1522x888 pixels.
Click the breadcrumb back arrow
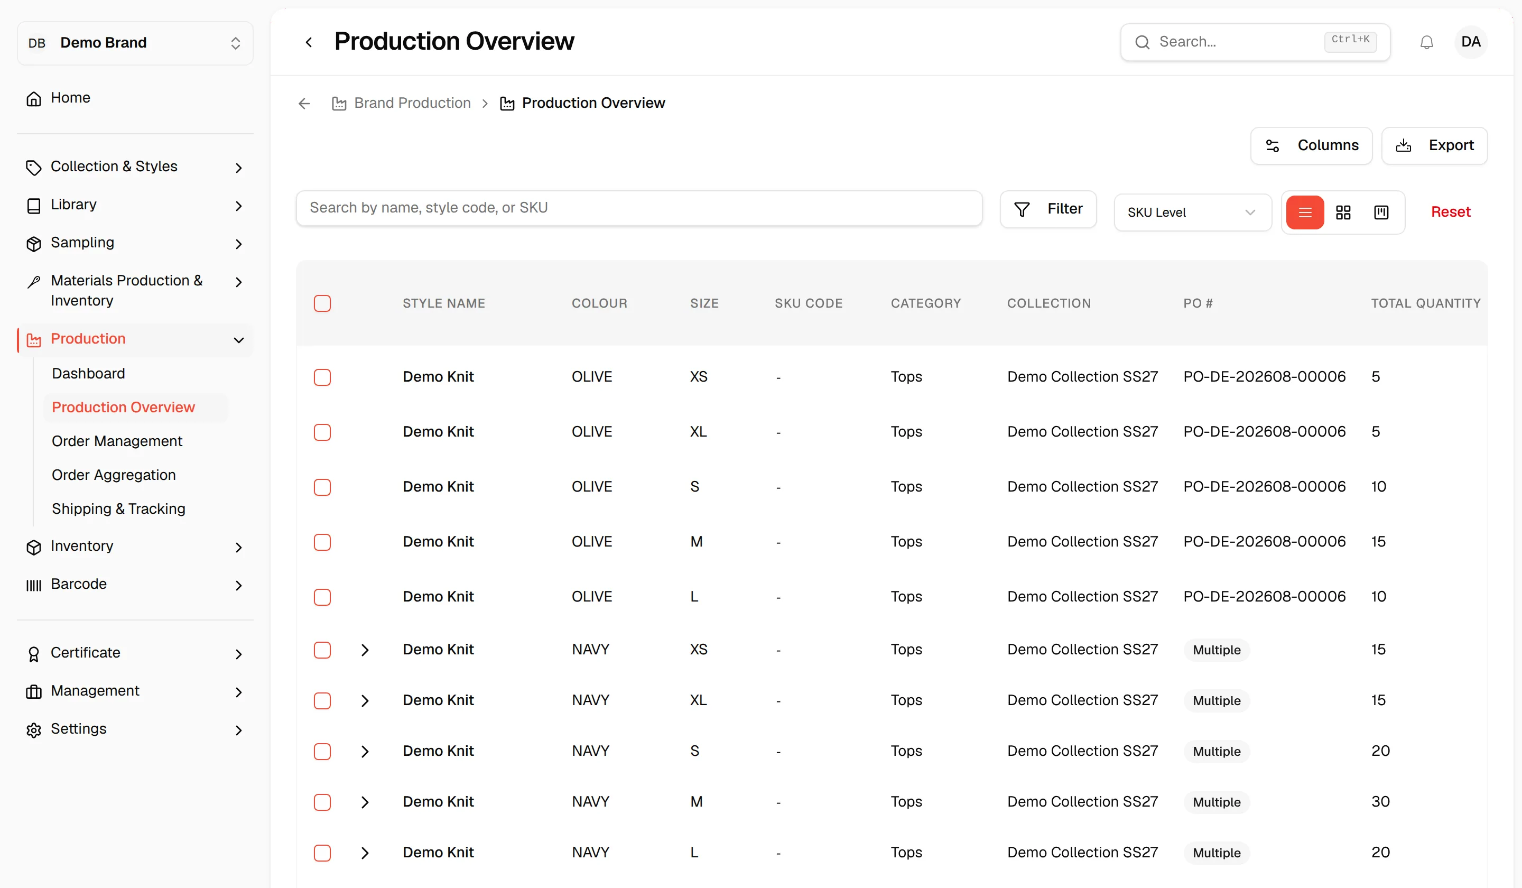304,104
